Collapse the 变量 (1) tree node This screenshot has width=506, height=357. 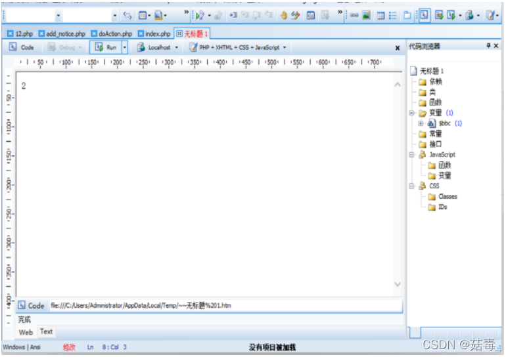411,113
